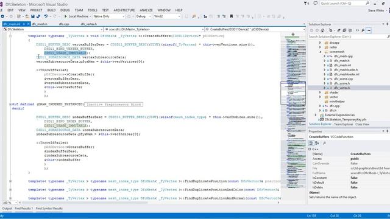Open the DEBUG menu
Viewport: 390px width, 219px height.
pos(65,10)
